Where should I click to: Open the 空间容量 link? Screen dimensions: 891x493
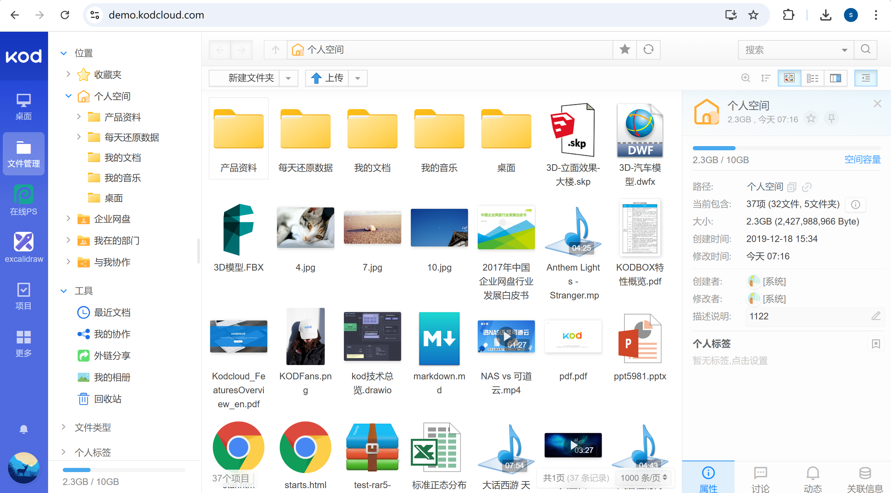click(862, 160)
